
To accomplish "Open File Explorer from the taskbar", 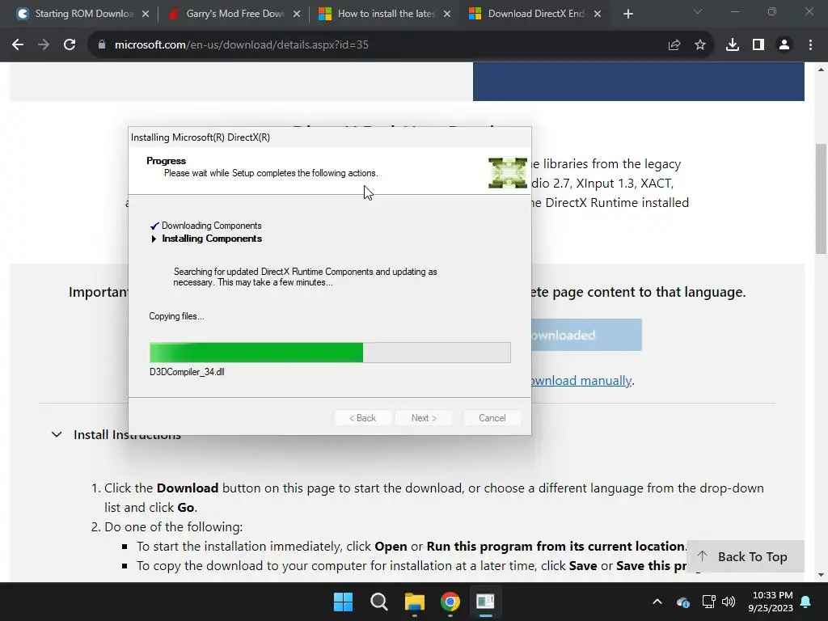I will click(415, 602).
